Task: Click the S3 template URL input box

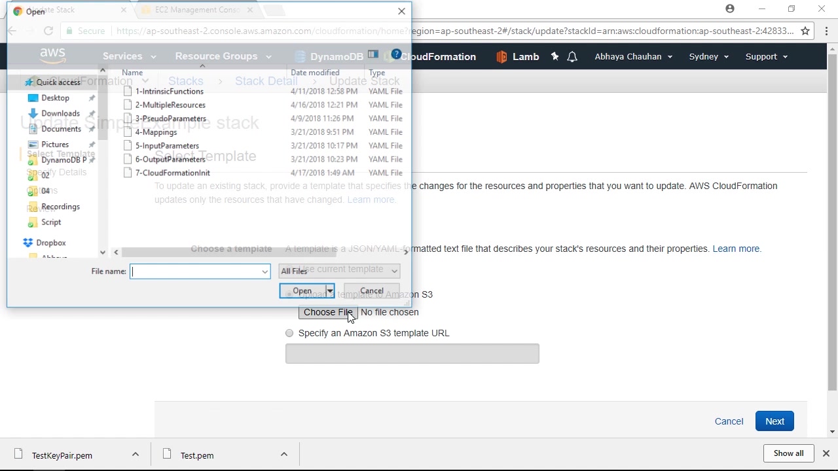Action: (412, 354)
